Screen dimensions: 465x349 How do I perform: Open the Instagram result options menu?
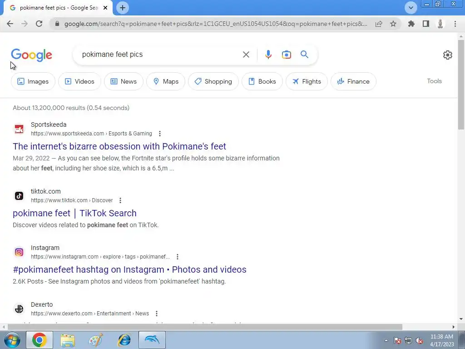[178, 257]
